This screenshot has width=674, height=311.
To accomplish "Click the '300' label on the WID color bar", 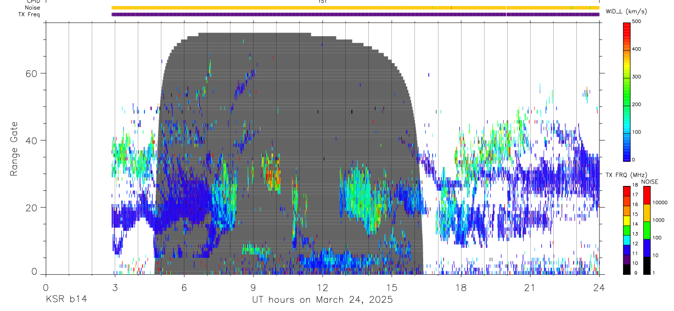I will pyautogui.click(x=637, y=77).
